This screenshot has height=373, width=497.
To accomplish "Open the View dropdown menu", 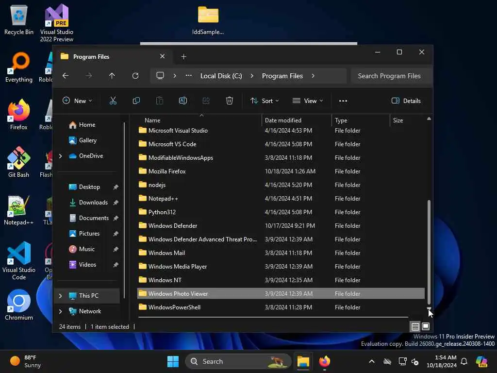I will point(307,101).
